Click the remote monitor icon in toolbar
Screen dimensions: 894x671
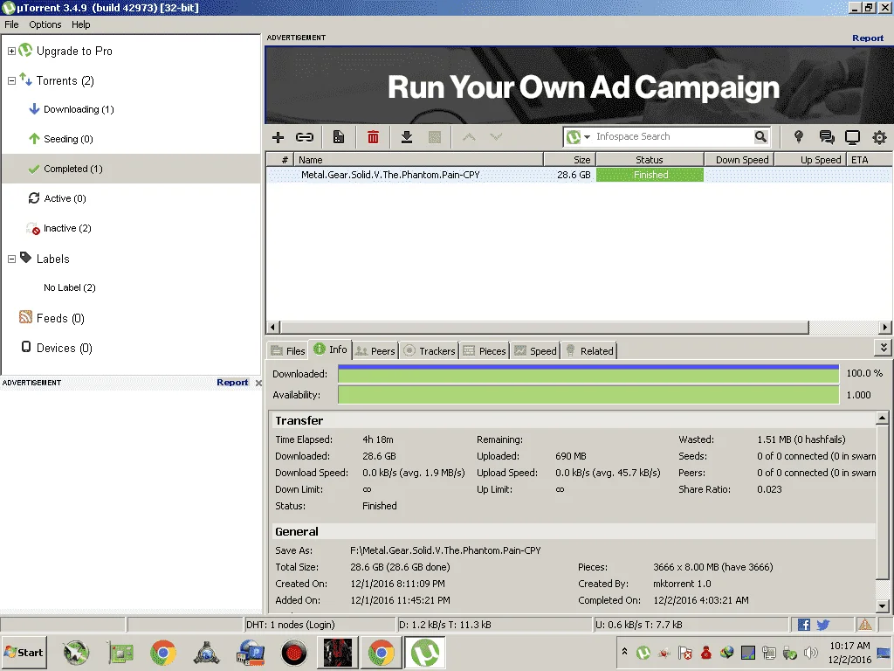point(852,137)
